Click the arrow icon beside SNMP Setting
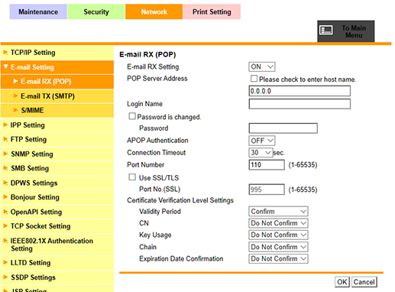 click(x=5, y=154)
